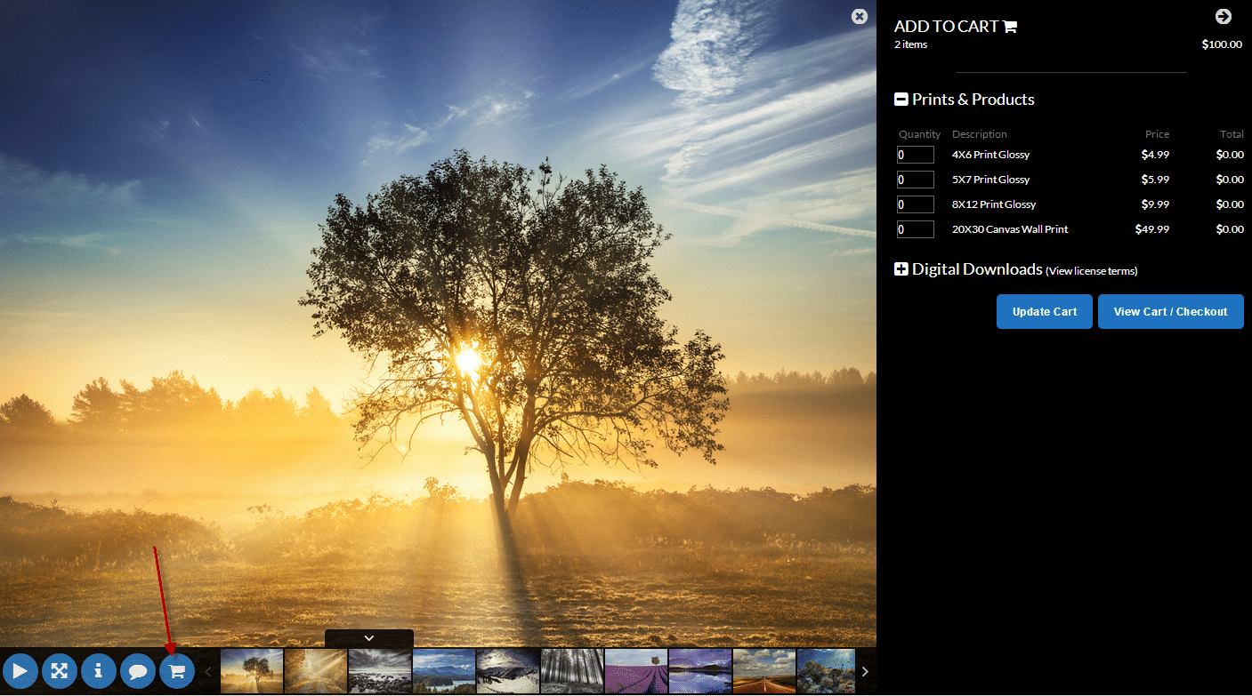Select the lavender field thumbnail
1252x696 pixels.
(x=636, y=671)
